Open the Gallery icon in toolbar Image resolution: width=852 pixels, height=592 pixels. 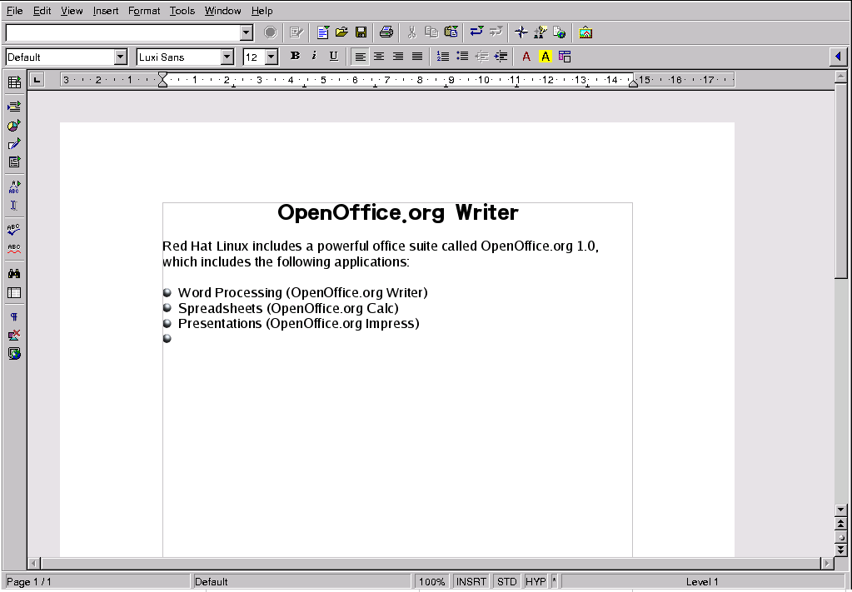[x=585, y=32]
